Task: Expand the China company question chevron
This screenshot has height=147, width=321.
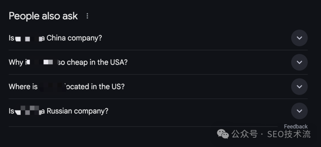Action: [x=299, y=38]
